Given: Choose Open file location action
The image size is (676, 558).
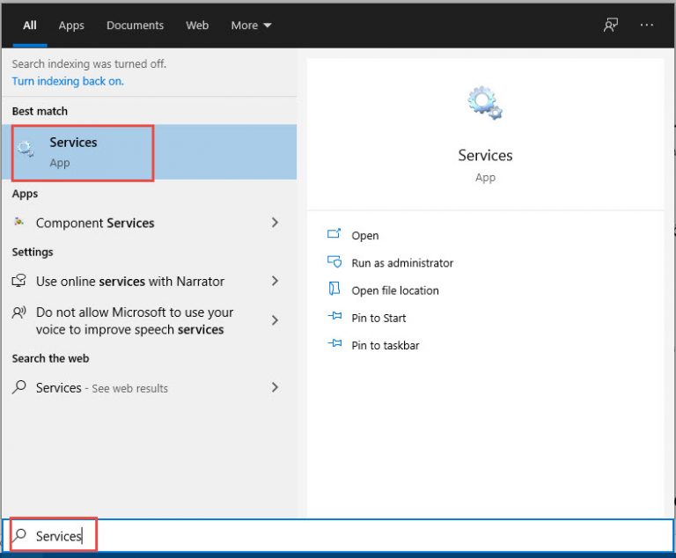Looking at the screenshot, I should (395, 290).
